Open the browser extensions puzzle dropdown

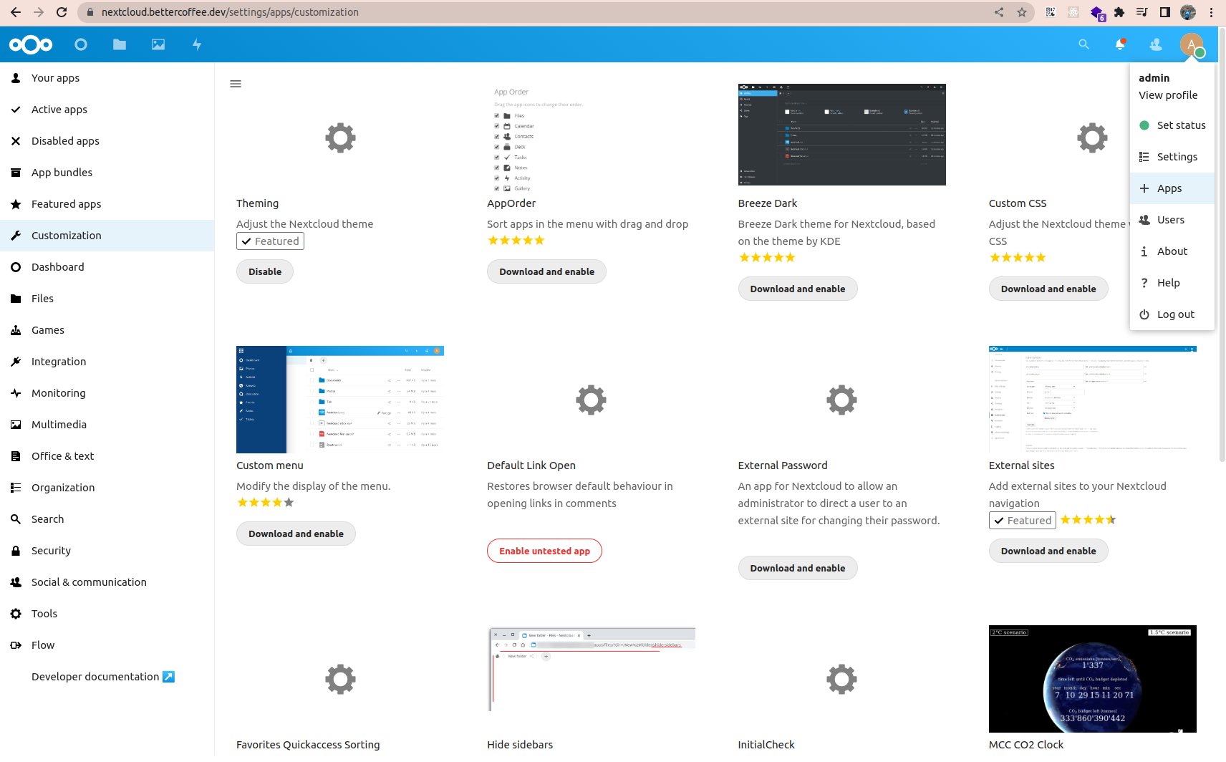1119,12
